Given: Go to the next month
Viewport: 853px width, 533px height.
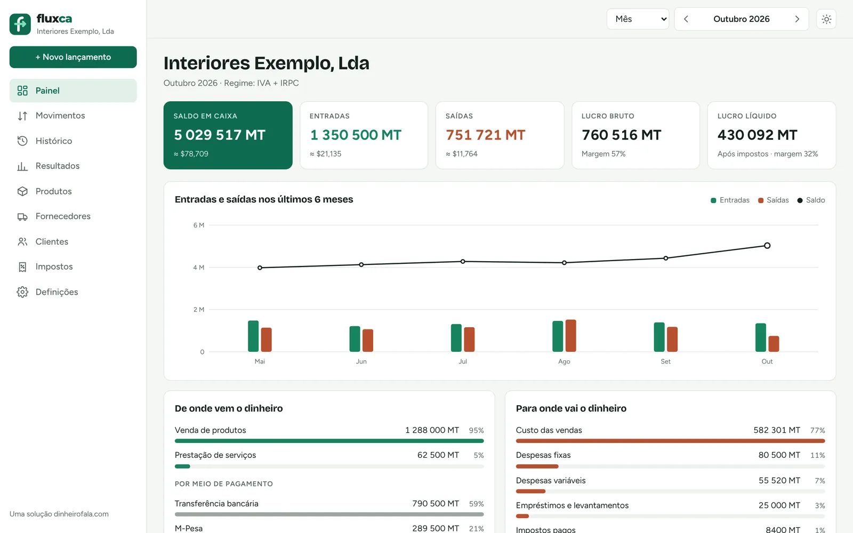Looking at the screenshot, I should point(797,19).
